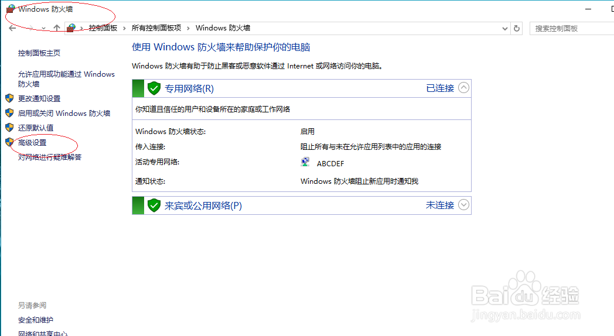Click 所有控制面板项 breadcrumb

click(x=156, y=28)
